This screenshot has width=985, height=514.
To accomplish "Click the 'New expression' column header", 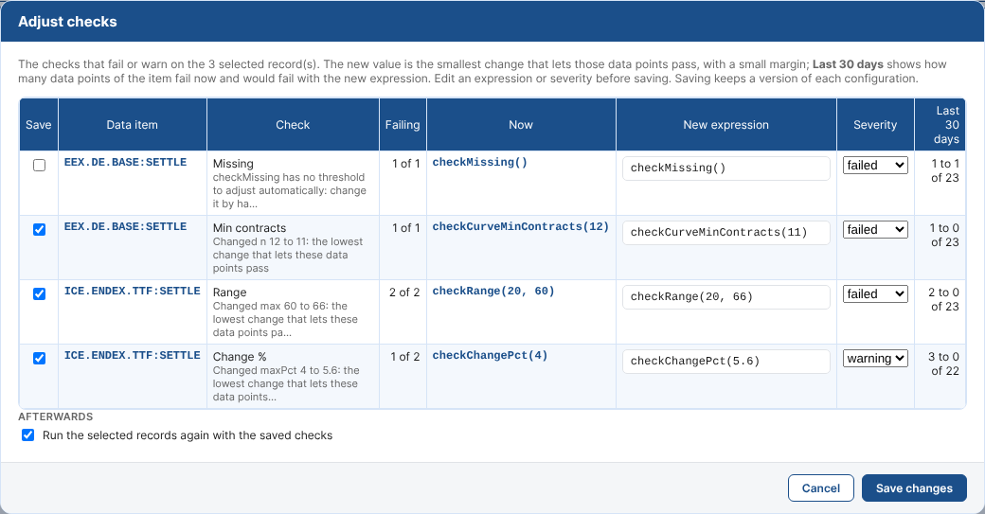I will point(726,125).
